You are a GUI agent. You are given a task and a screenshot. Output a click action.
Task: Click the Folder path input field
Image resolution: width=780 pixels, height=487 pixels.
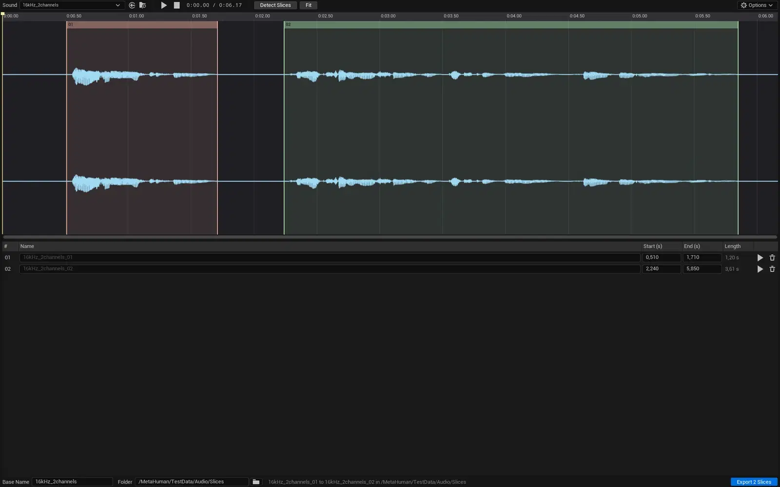(x=192, y=482)
